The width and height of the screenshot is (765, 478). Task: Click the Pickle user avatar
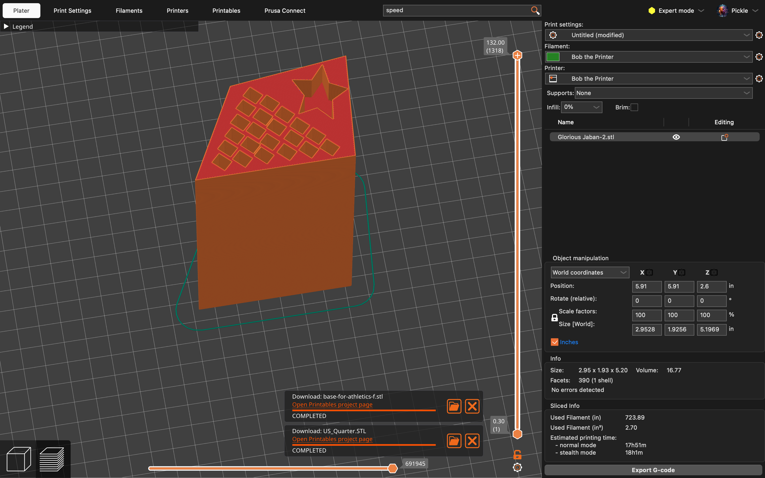(723, 10)
